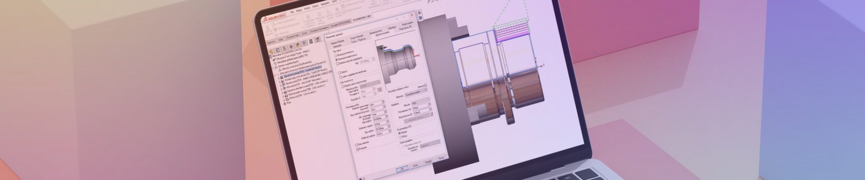
Task: Click the Pomoc button in the dialog
Action: tap(442, 158)
